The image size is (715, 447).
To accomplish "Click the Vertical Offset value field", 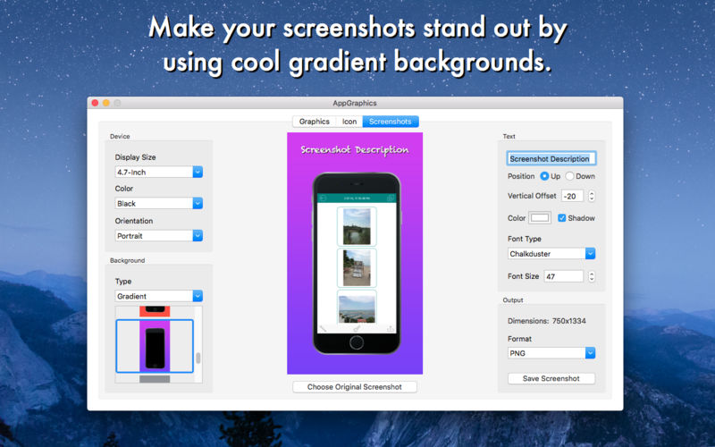I will (572, 196).
